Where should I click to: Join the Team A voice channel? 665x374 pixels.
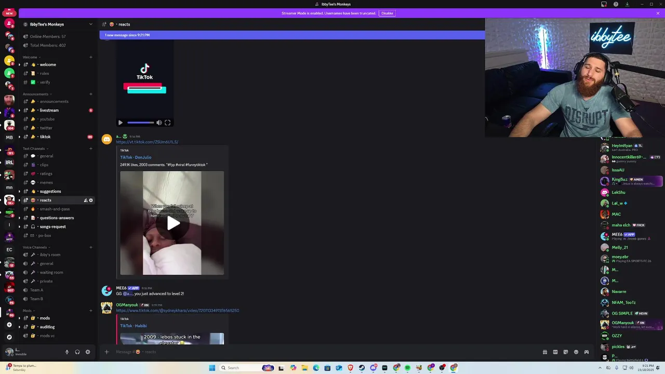click(x=57, y=290)
